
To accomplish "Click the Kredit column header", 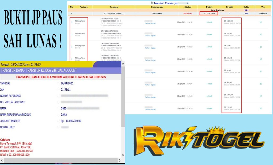I will point(229,7).
